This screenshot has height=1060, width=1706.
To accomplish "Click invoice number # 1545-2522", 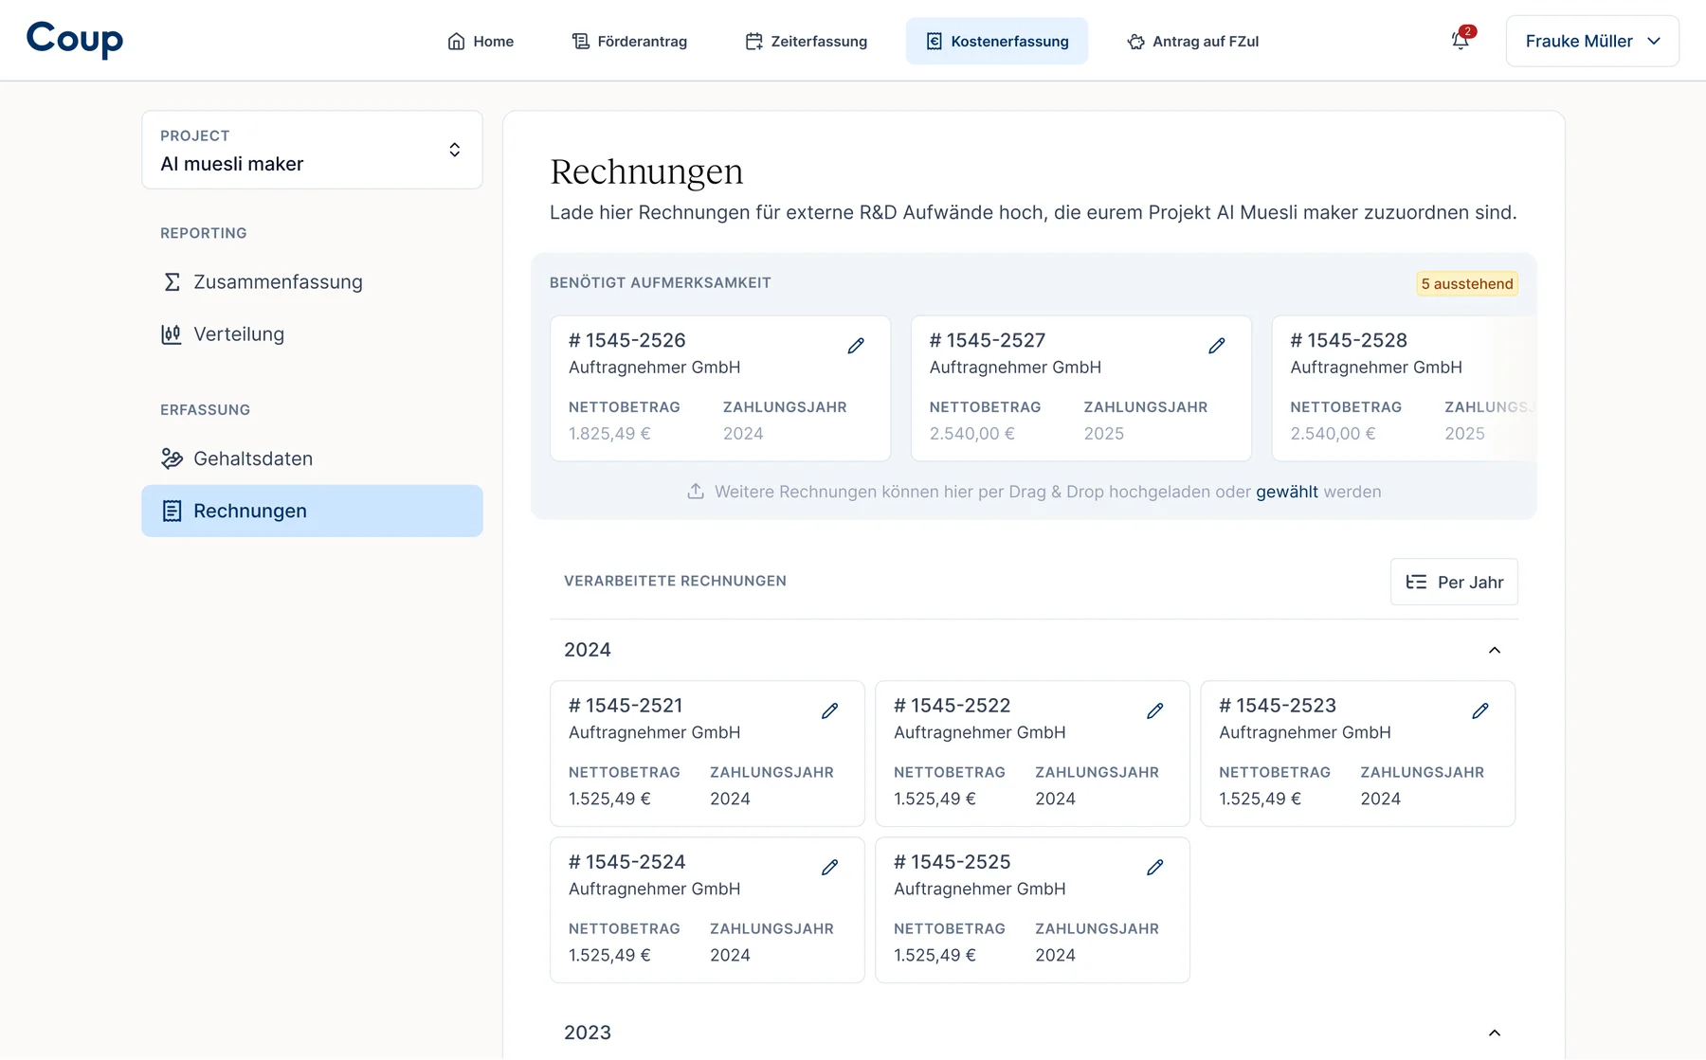I will (x=952, y=705).
